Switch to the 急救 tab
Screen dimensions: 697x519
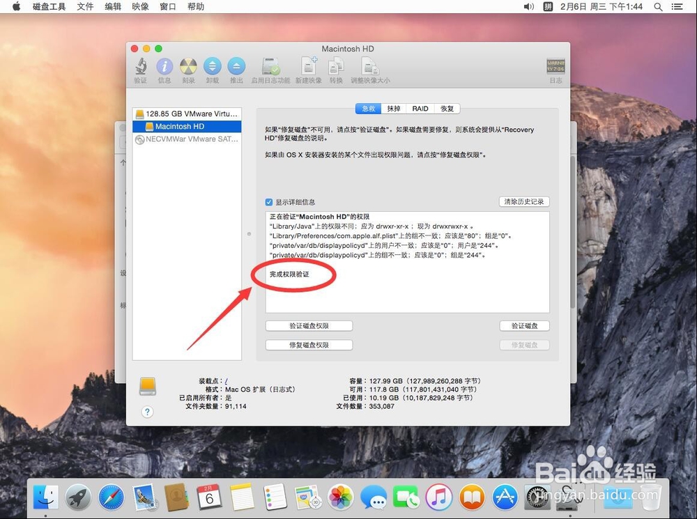pyautogui.click(x=369, y=109)
